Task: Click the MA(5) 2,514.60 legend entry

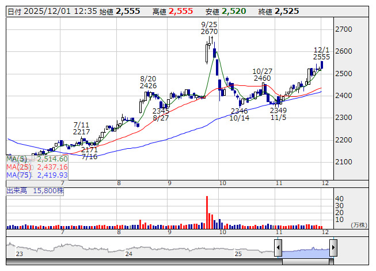Action: coord(37,159)
